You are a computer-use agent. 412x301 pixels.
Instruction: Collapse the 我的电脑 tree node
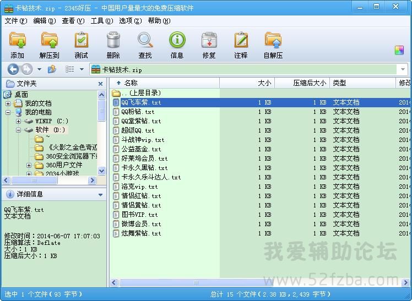(8, 112)
